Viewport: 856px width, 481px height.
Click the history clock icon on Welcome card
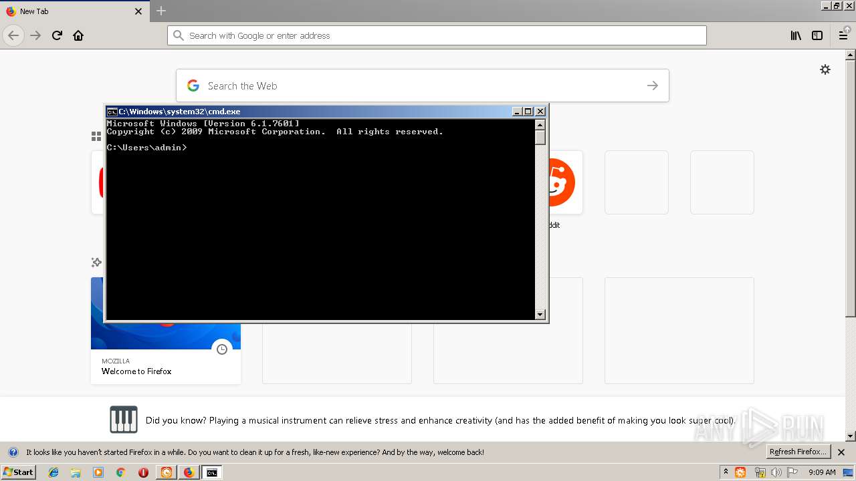click(x=222, y=349)
